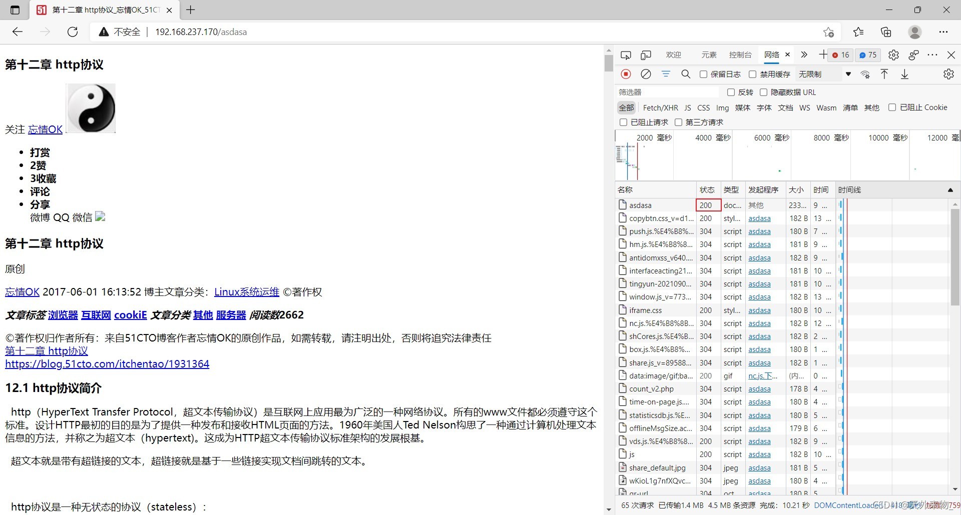Click the address bar URL
961x515 pixels.
(x=201, y=32)
